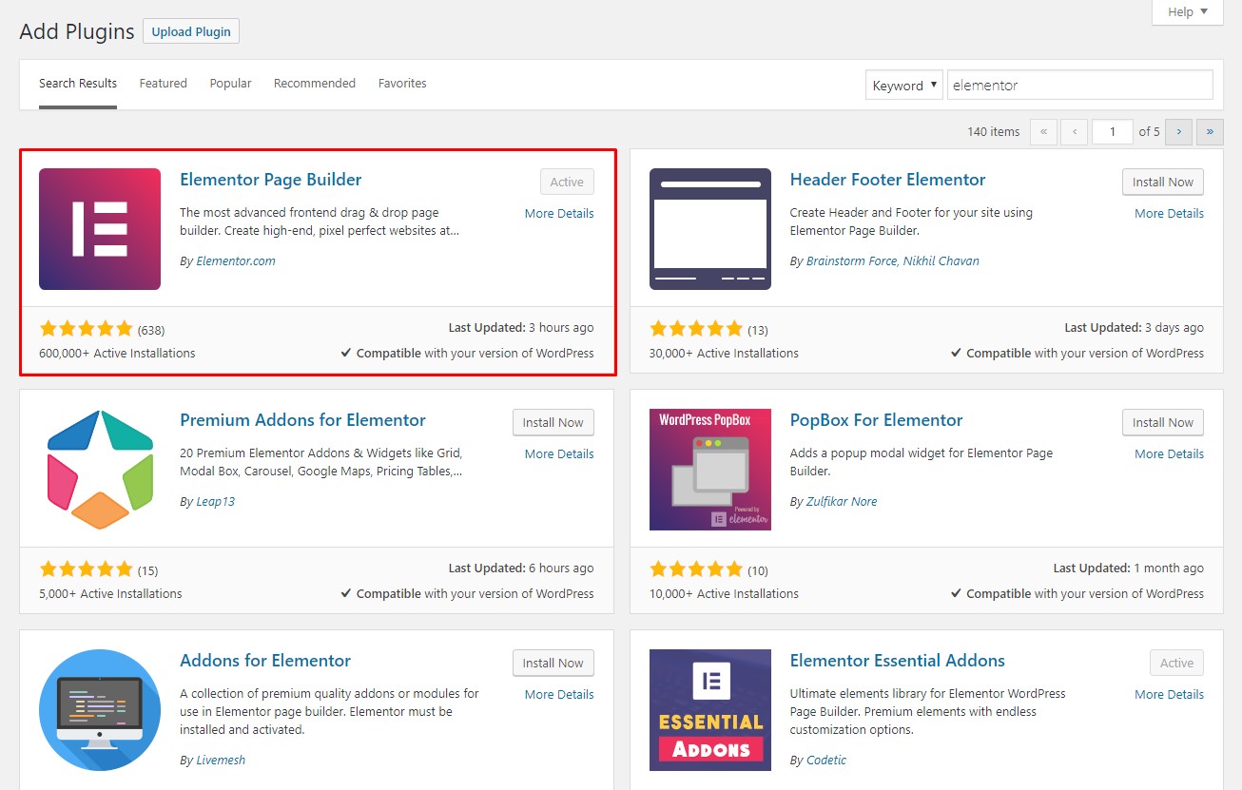Click the Elementor Page Builder logo icon
The image size is (1242, 790).
(x=99, y=228)
